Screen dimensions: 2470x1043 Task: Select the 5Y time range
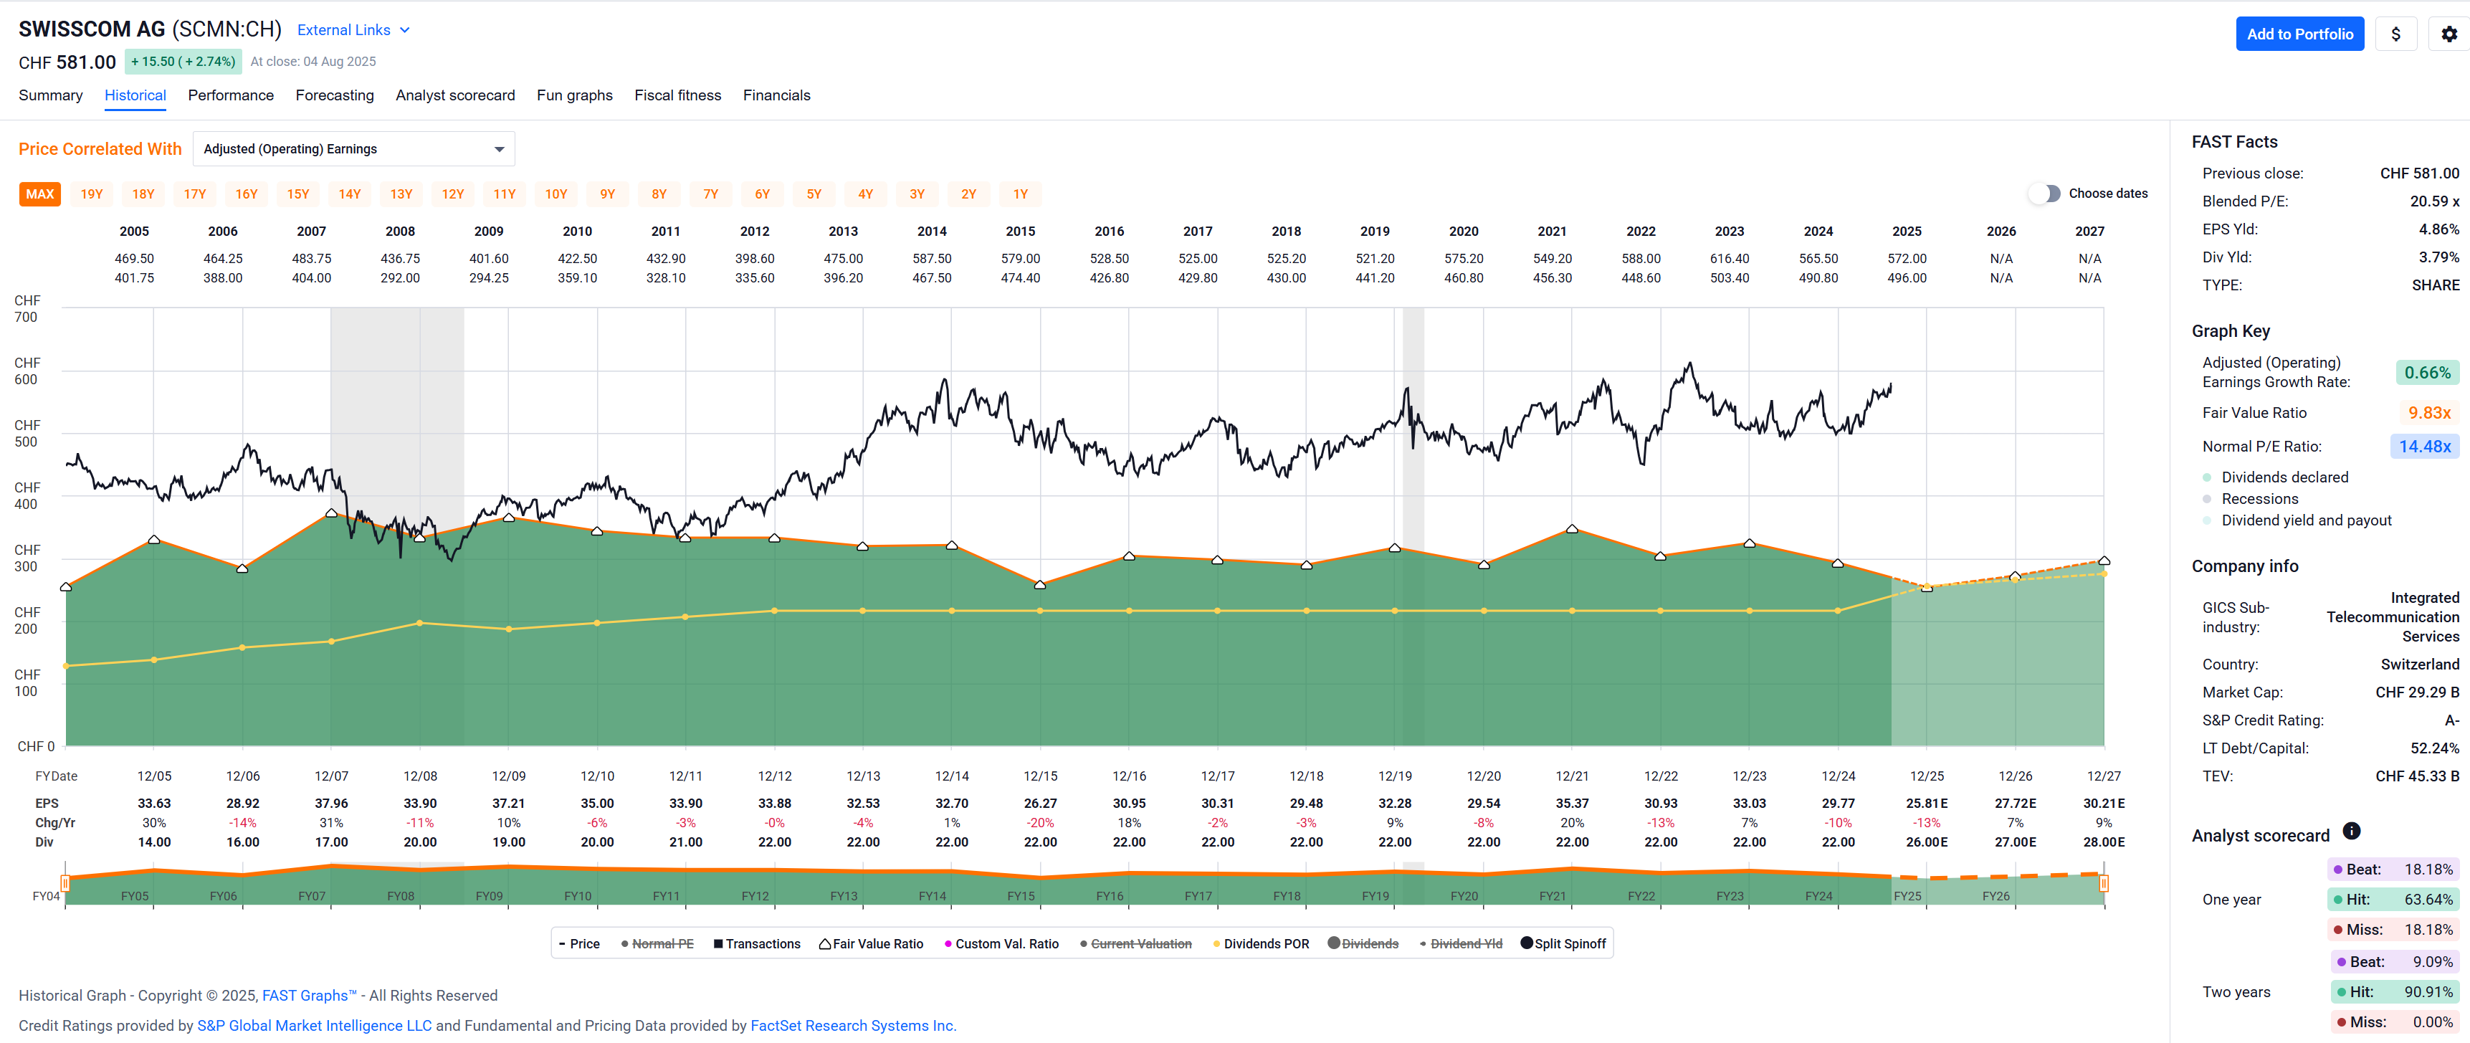[x=814, y=194]
